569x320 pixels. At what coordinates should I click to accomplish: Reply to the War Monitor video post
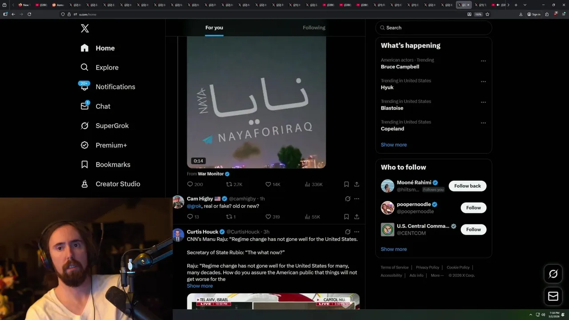coord(195,184)
